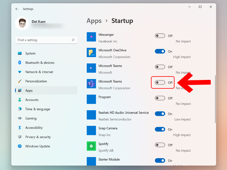Click the back arrow button
Screen dimensions: 227x170
click(17, 9)
